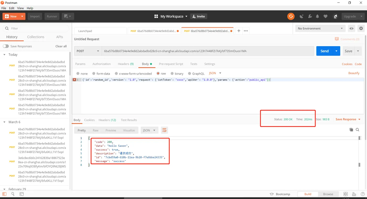Switch to the Collections sidebar tab
Screen dimensions: 367x199
click(x=36, y=37)
